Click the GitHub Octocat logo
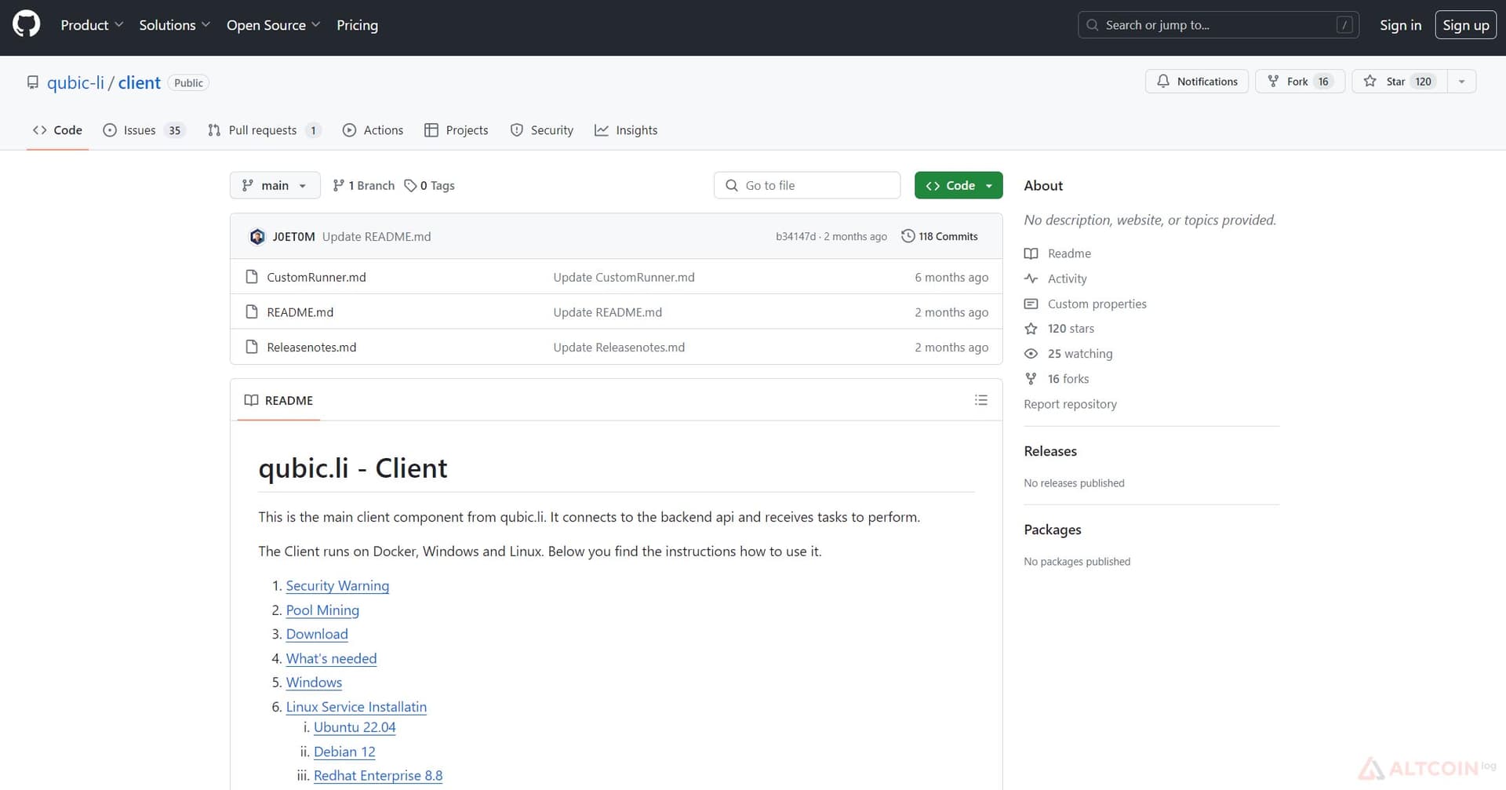The image size is (1506, 790). [26, 24]
